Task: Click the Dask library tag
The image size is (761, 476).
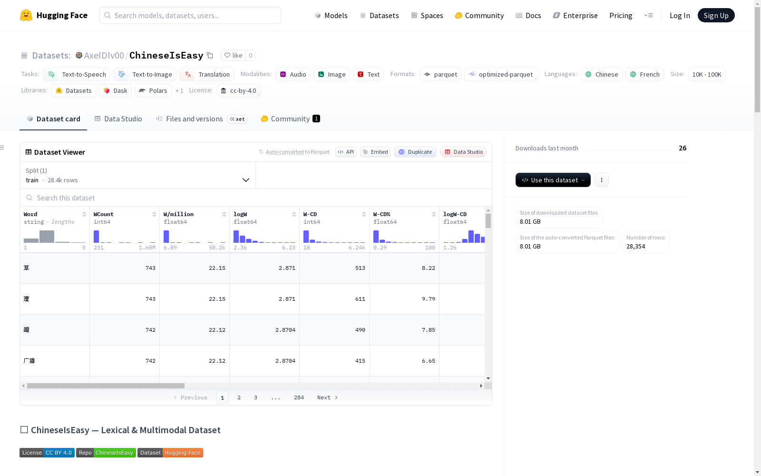Action: tap(115, 90)
